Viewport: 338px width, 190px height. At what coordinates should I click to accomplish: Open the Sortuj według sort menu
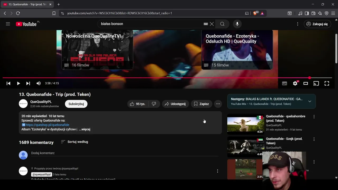[74, 142]
